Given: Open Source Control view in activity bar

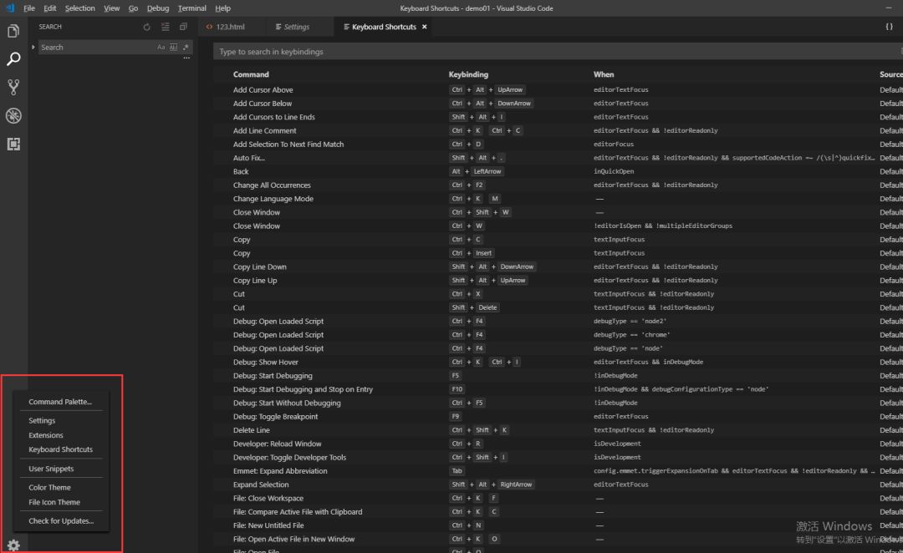Looking at the screenshot, I should [13, 87].
